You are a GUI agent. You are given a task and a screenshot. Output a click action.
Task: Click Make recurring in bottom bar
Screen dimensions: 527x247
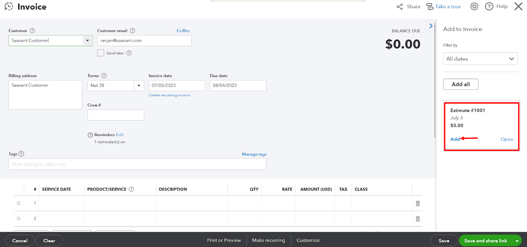click(268, 240)
